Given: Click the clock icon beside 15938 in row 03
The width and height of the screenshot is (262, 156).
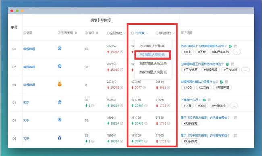Looking at the screenshot, I should [x=121, y=88].
